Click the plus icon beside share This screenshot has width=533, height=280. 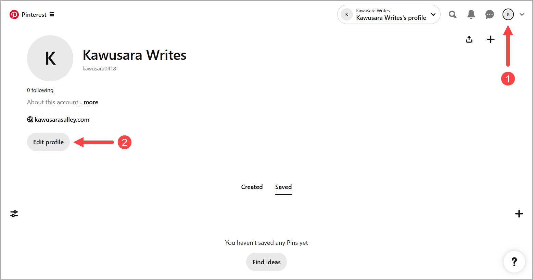[491, 39]
